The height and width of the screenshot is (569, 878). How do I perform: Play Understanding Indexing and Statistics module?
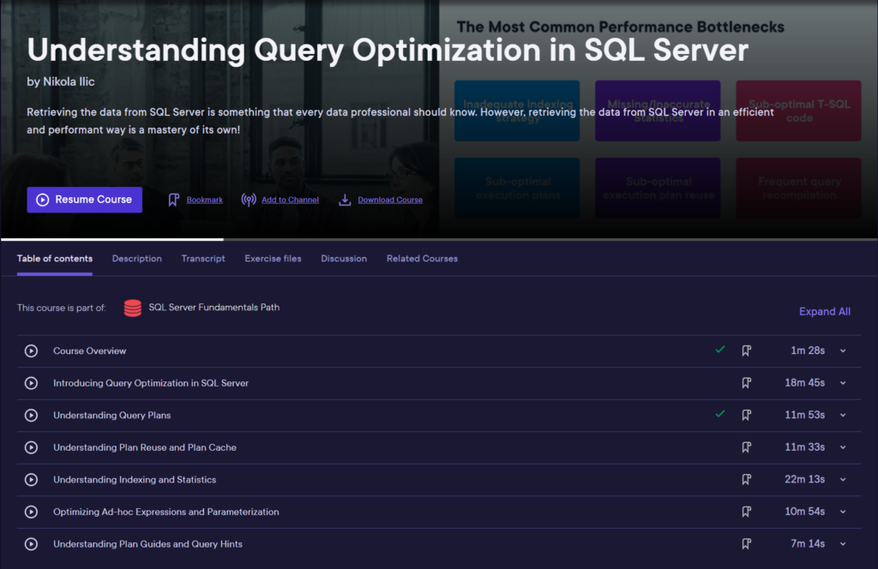tap(32, 480)
